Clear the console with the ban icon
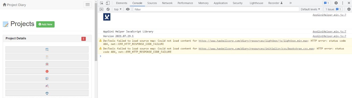This screenshot has height=98, width=352. [x=108, y=9]
